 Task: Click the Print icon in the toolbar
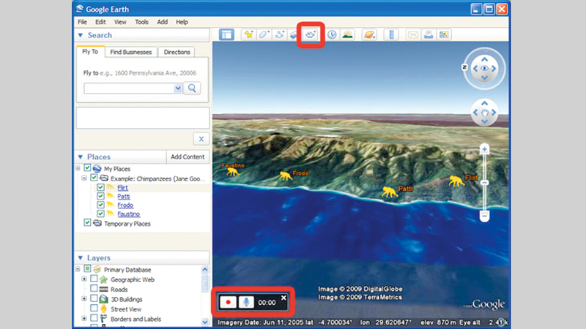[427, 34]
